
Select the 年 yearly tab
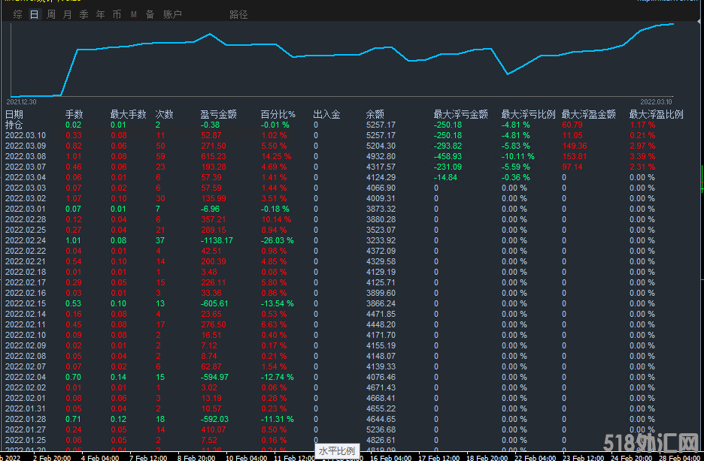point(100,14)
